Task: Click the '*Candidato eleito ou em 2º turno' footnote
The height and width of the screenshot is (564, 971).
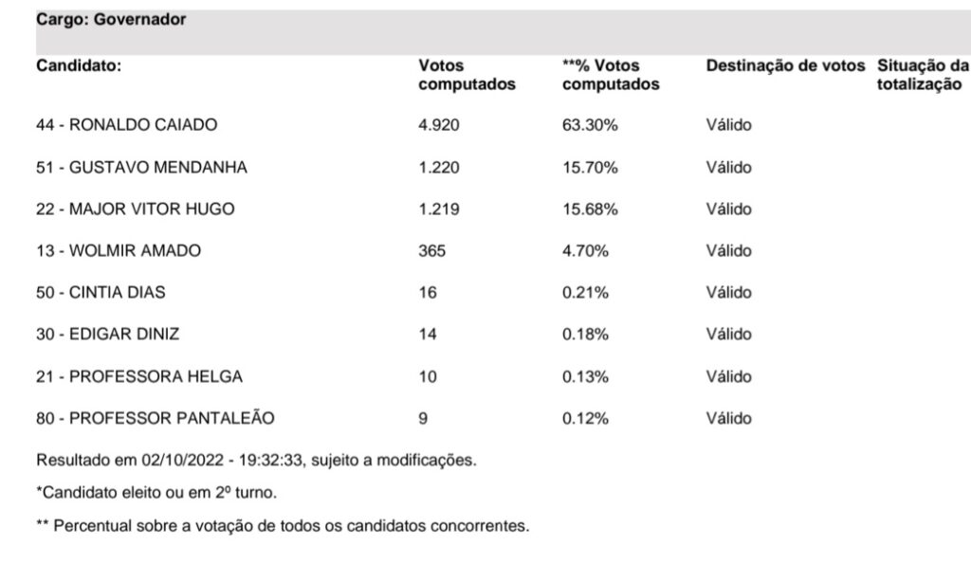Action: tap(156, 493)
